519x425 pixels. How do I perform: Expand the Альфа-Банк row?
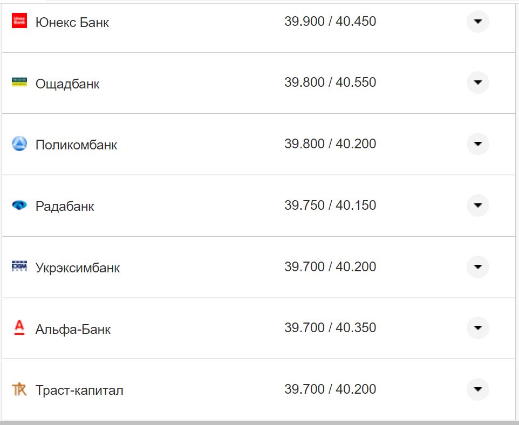click(x=477, y=328)
